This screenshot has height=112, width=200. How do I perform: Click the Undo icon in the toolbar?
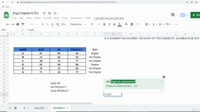tap(7, 24)
